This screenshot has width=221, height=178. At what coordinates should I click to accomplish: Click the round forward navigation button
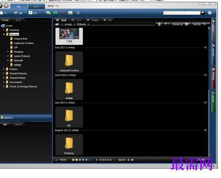(x=6, y=6)
